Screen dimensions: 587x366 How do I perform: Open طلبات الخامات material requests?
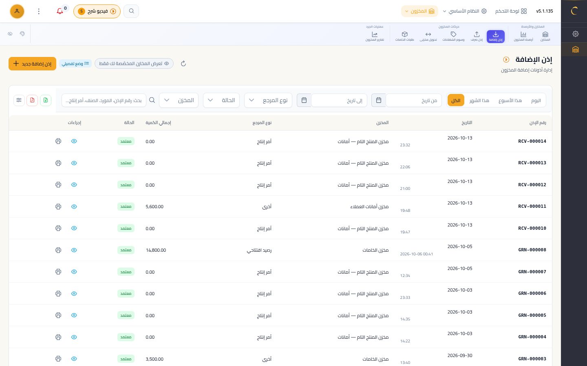pyautogui.click(x=404, y=36)
